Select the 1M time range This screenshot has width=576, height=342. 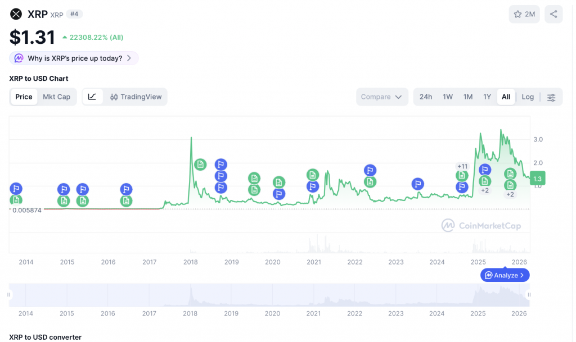pyautogui.click(x=468, y=97)
